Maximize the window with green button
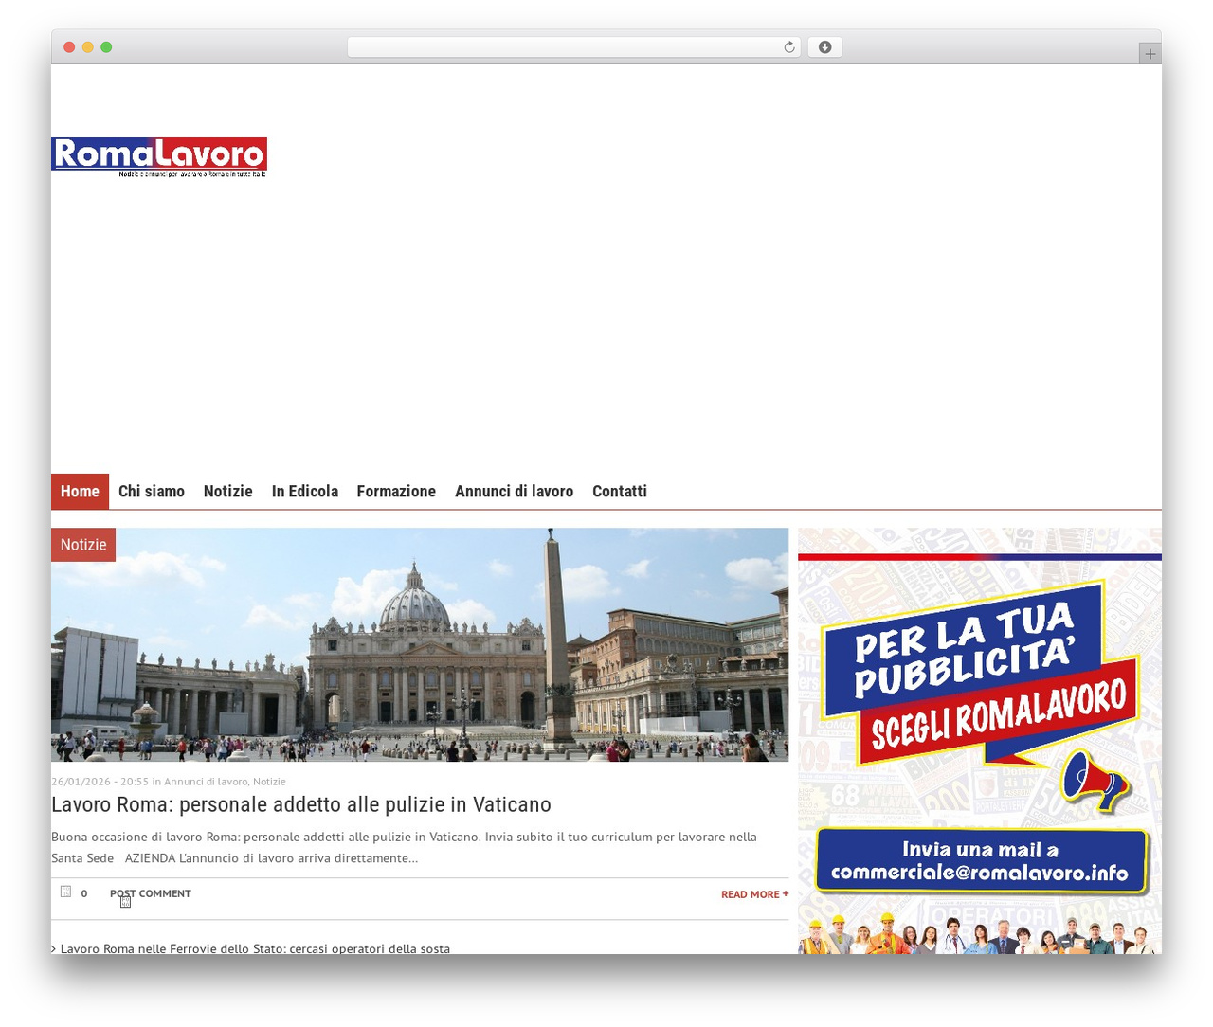Viewport: 1213px width, 1027px height. click(106, 47)
